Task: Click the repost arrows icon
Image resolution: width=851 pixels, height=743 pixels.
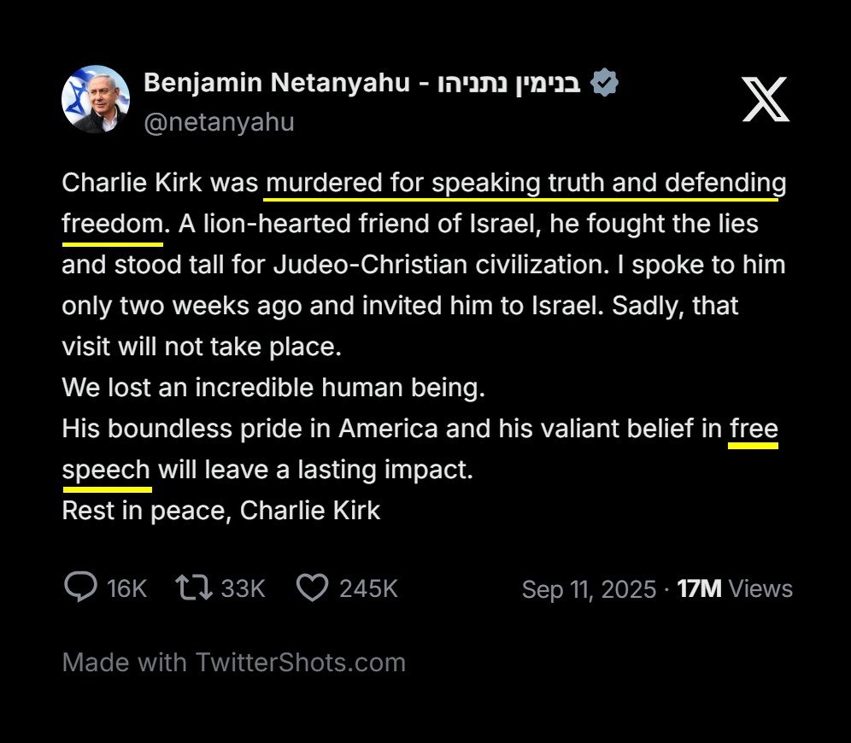Action: click(193, 588)
